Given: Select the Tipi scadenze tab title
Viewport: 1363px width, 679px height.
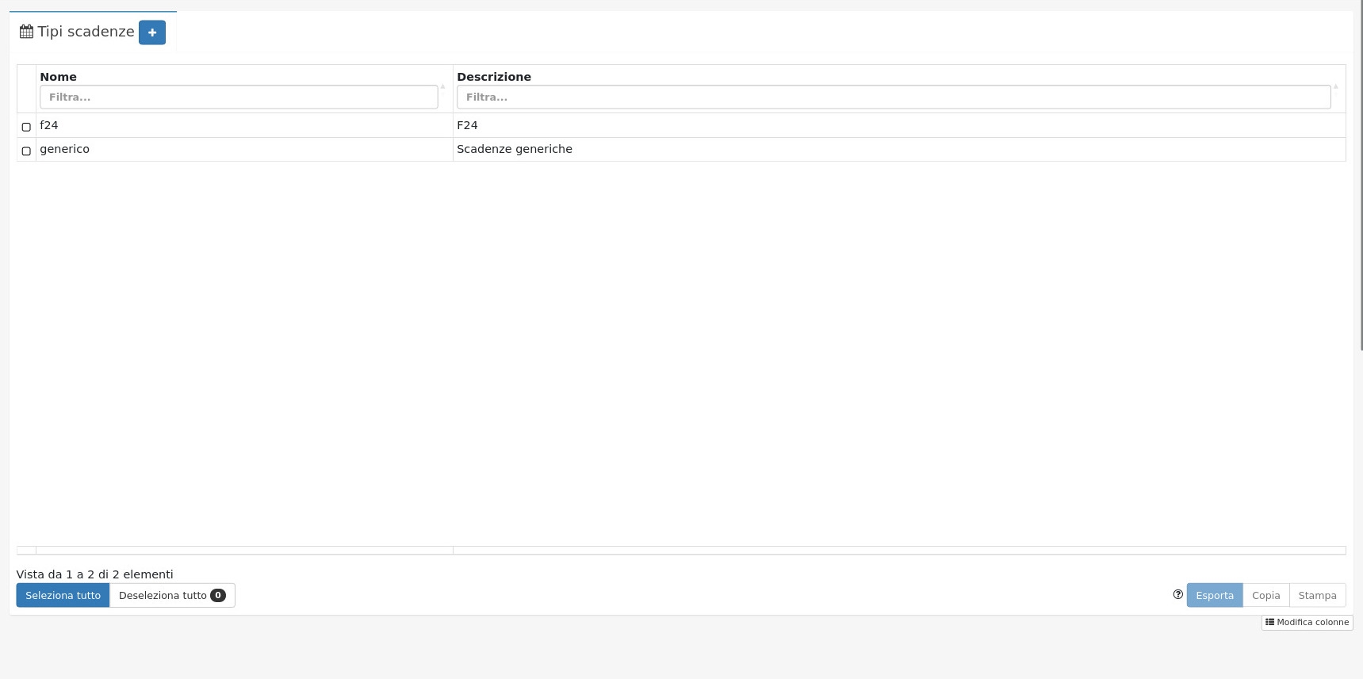Looking at the screenshot, I should 86,32.
